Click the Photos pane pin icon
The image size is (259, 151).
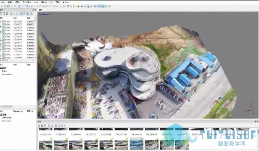tap(256, 121)
